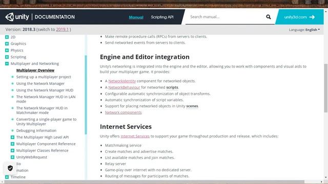Open the Language English dropdown
This screenshot has height=184, width=328.
pyautogui.click(x=304, y=30)
